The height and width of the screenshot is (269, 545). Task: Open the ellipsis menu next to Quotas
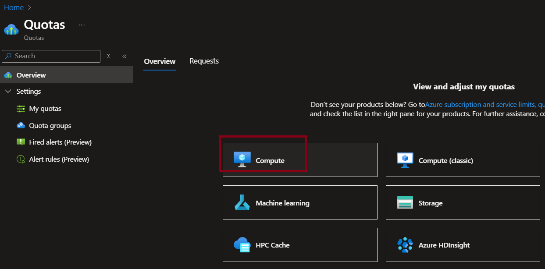coord(82,25)
